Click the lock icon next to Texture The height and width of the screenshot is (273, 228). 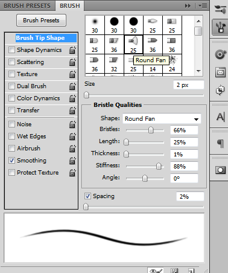tap(72, 74)
